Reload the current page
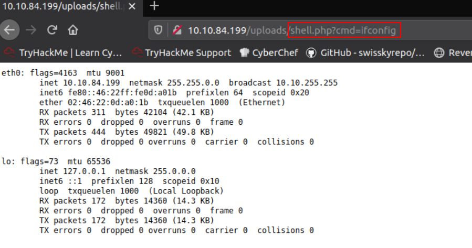Image resolution: width=472 pixels, height=248 pixels. (x=52, y=30)
